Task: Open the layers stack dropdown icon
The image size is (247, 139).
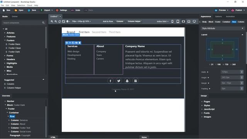Action: tap(68, 21)
